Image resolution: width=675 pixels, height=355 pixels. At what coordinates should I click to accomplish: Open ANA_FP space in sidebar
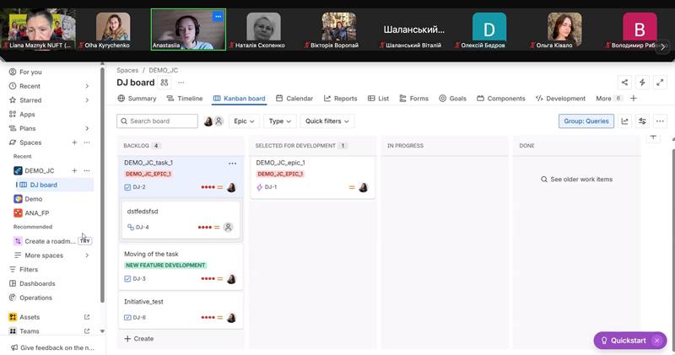click(x=31, y=213)
